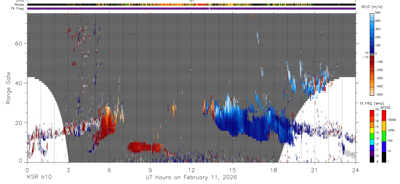Click the "21" tick on the UT hours axis

(314, 170)
